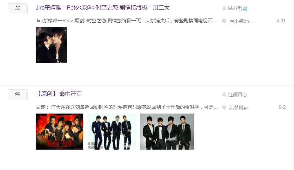Image resolution: width=294 pixels, height=170 pixels.
Task: Click the abstract text starting with 文案：汪大东
Action: pos(127,107)
